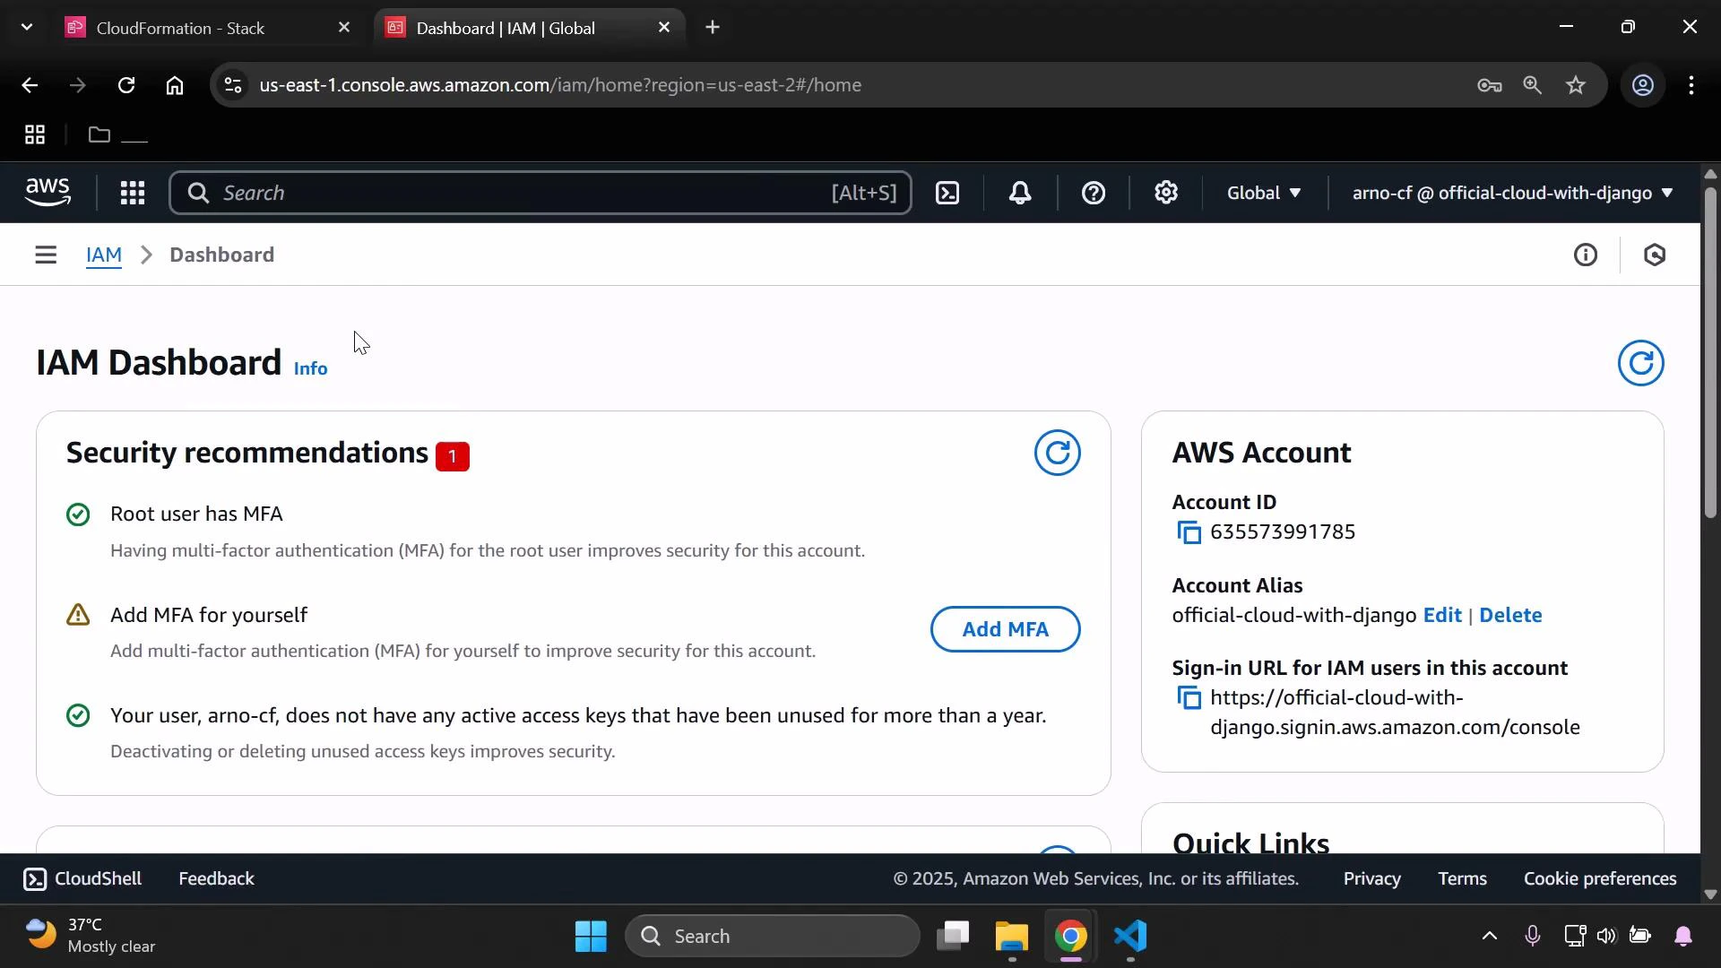Copy the Sign-in URL for IAM users
The width and height of the screenshot is (1721, 968).
[1189, 698]
